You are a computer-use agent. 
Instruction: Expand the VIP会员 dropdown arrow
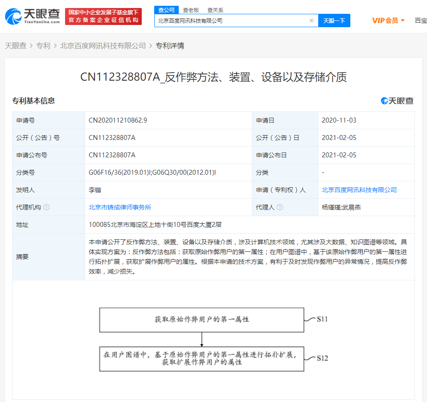[x=403, y=21]
